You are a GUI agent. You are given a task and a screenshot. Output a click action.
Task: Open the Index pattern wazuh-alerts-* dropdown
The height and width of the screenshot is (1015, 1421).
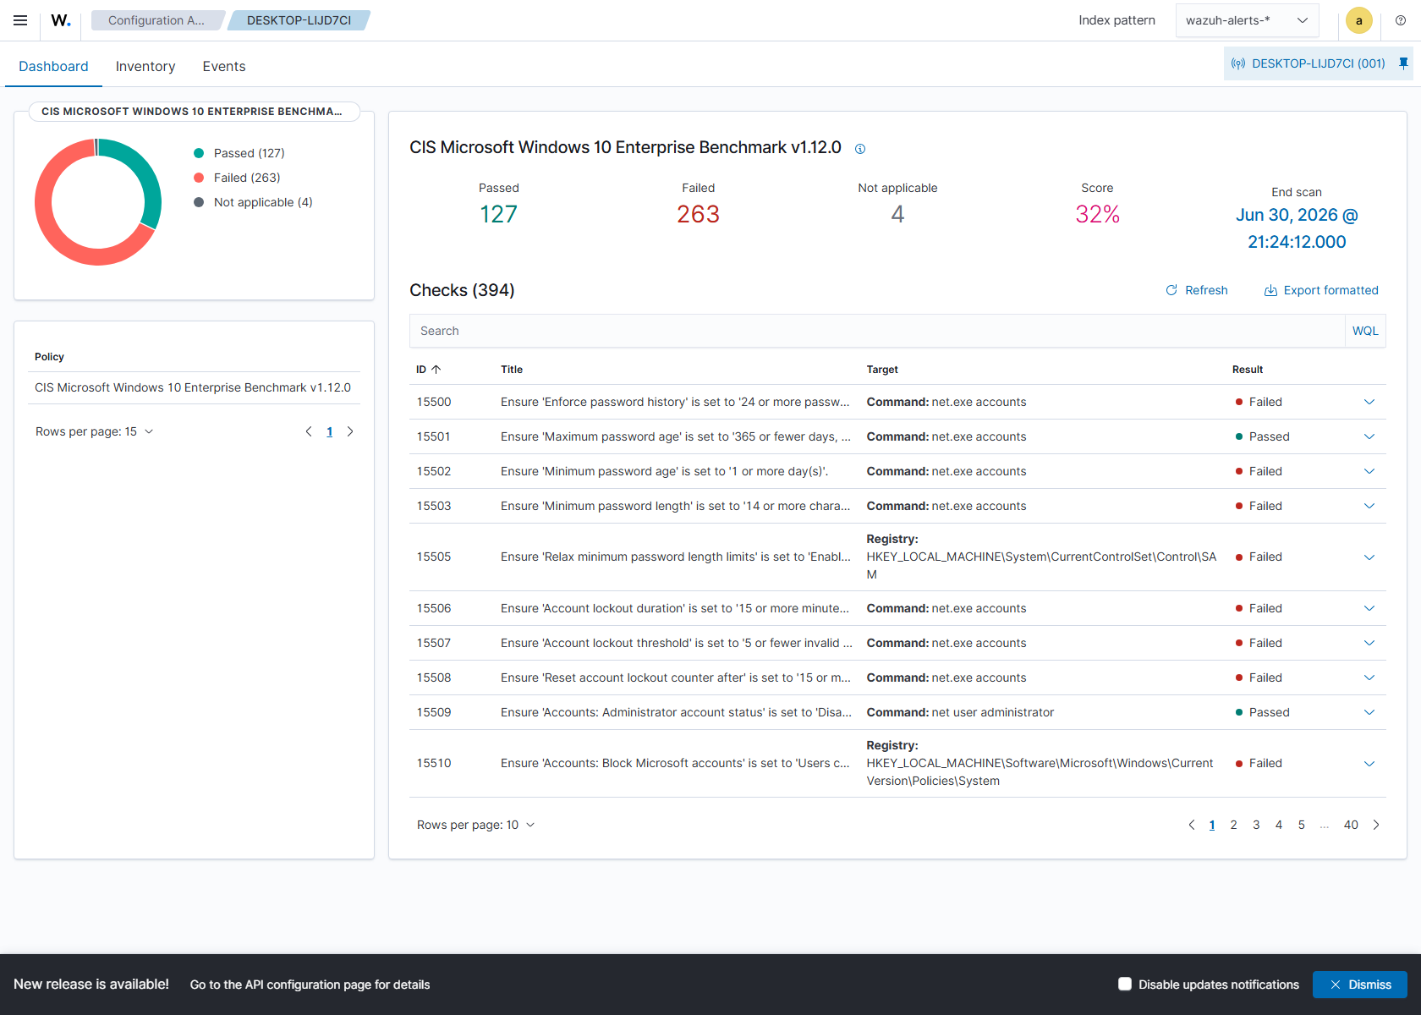[x=1247, y=20]
